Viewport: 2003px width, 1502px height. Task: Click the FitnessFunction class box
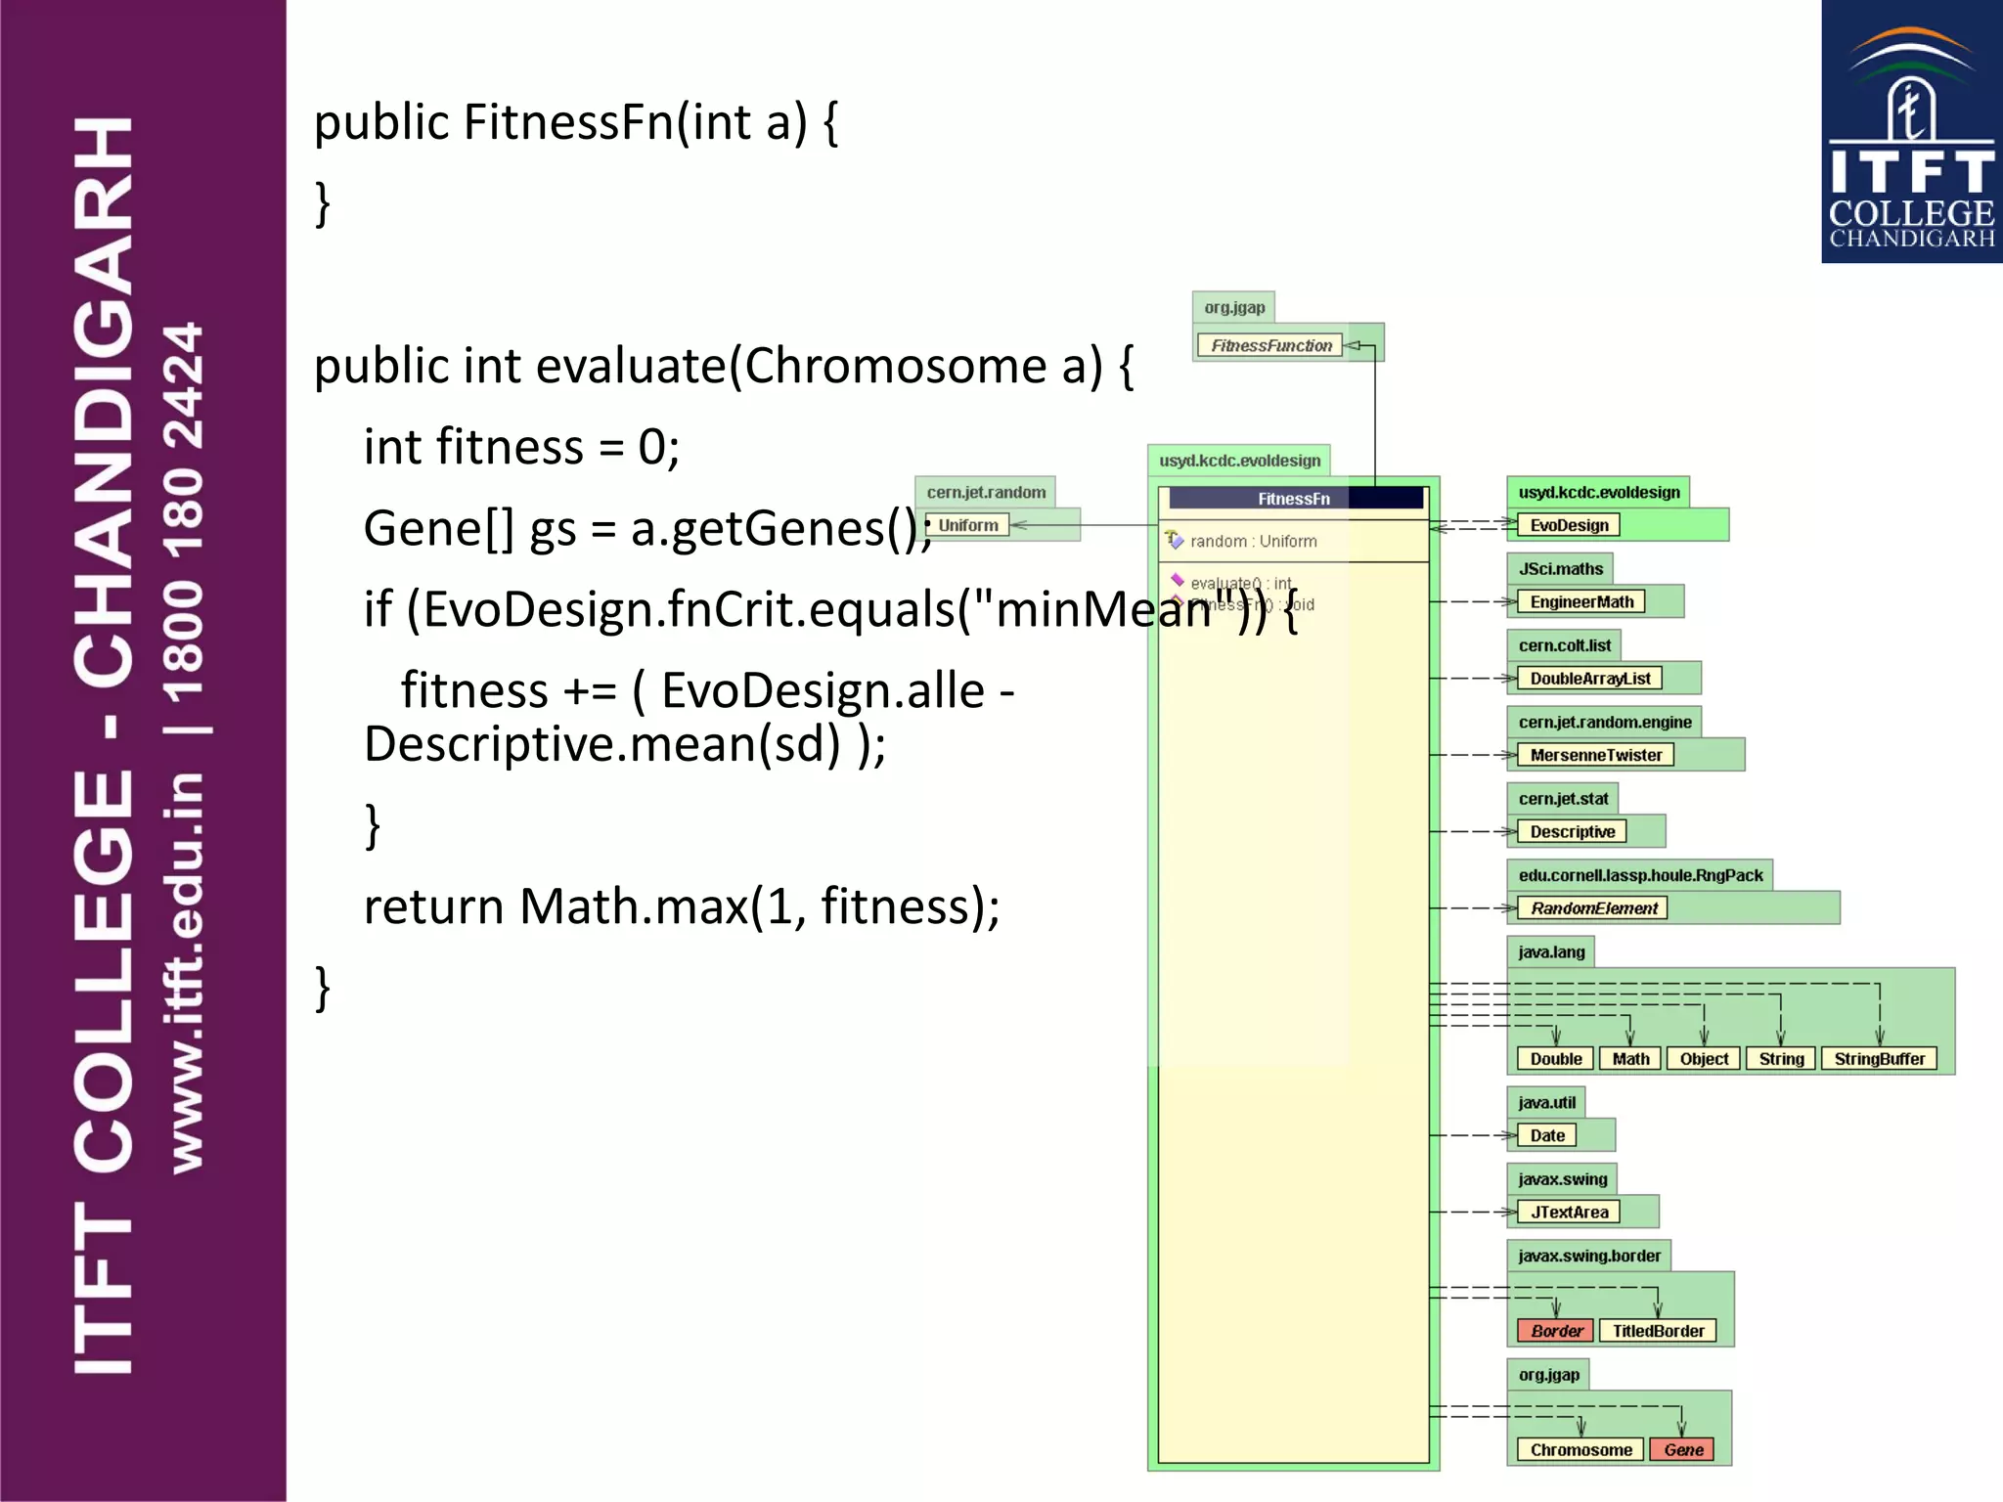[1270, 345]
